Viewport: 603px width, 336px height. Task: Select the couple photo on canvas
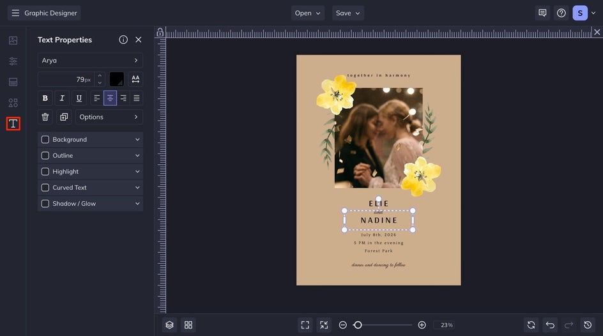(x=378, y=138)
